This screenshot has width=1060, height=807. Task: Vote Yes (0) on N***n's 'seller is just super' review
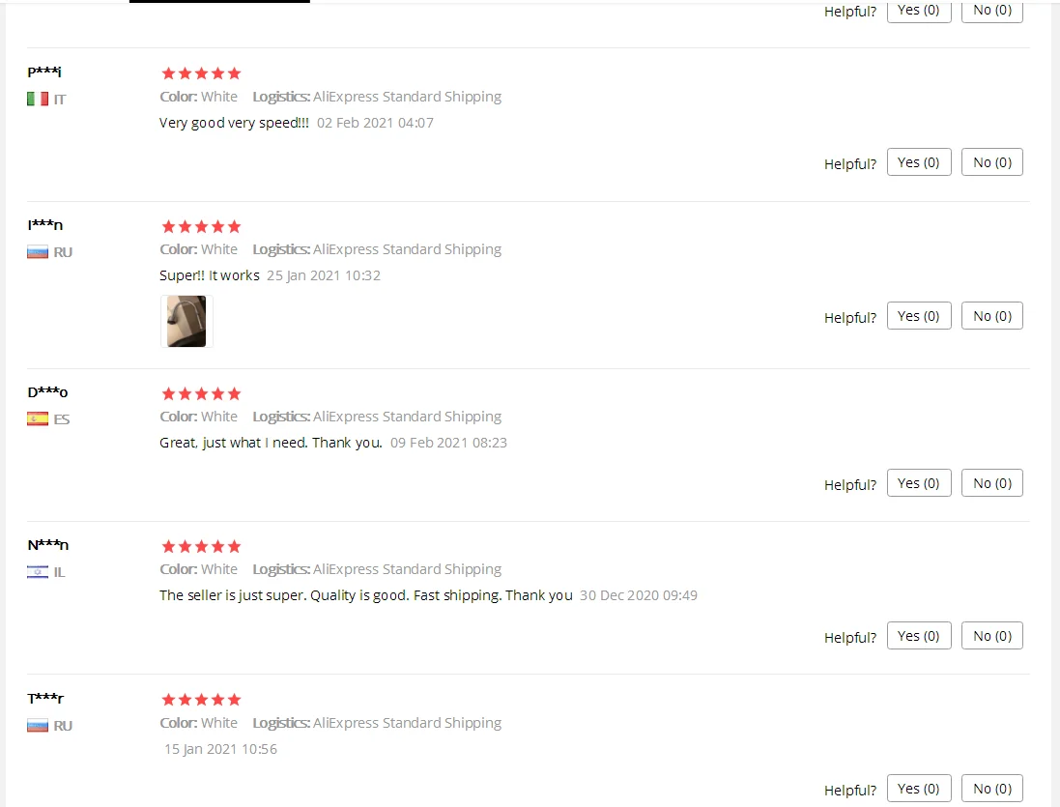919,635
